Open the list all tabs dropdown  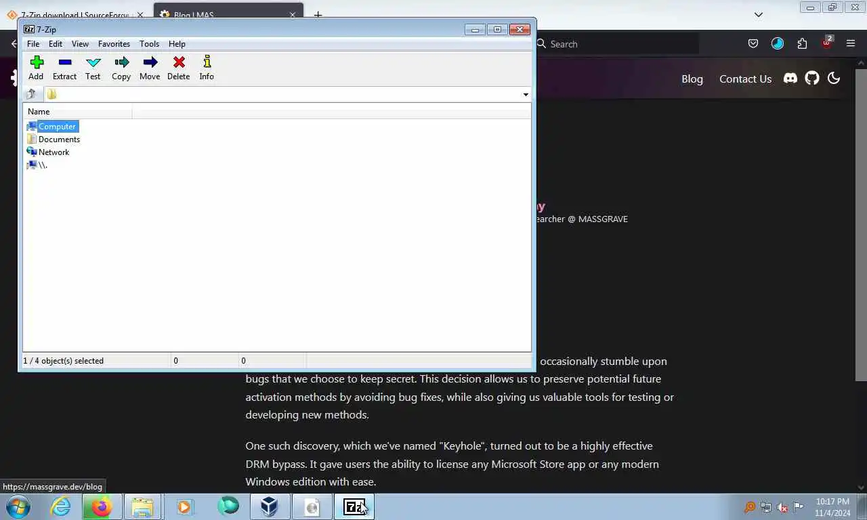pyautogui.click(x=759, y=14)
